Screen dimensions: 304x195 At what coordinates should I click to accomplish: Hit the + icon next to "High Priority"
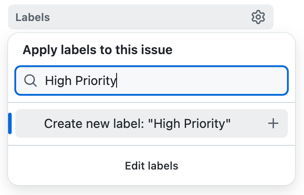coord(273,123)
